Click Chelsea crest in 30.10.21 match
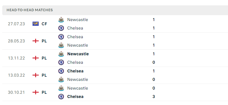Image resolution: width=228 pixels, height=105 pixels. click(61, 97)
